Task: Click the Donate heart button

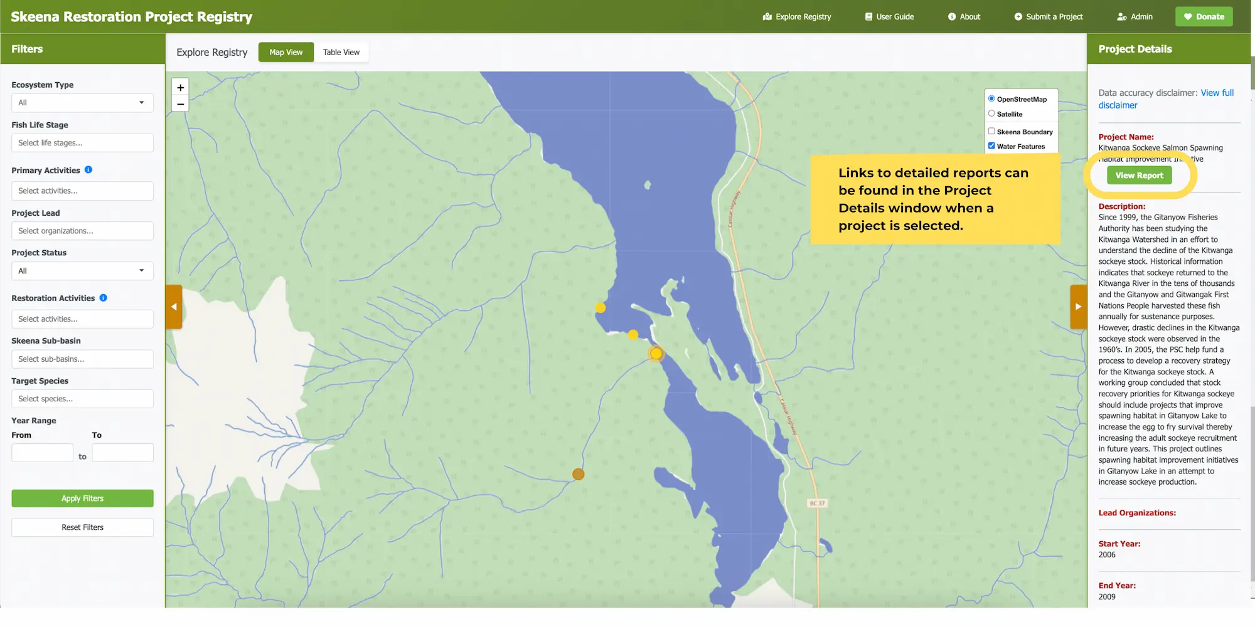Action: [1204, 17]
